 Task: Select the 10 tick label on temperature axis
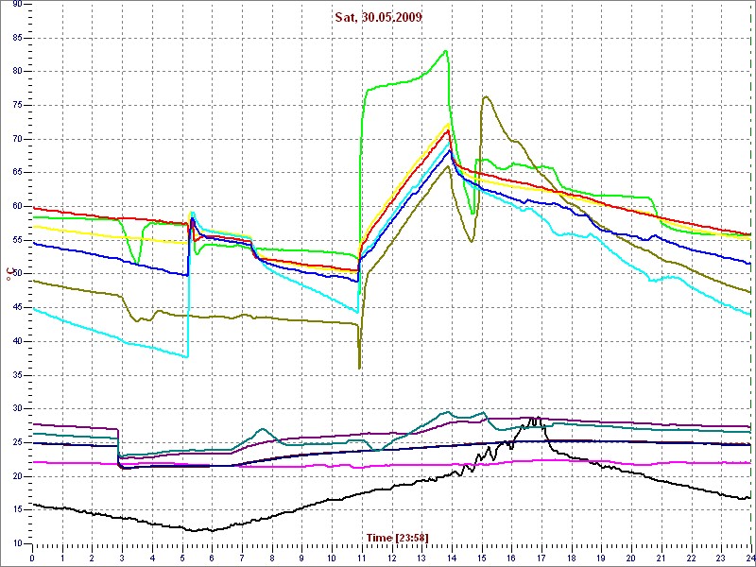[16, 544]
